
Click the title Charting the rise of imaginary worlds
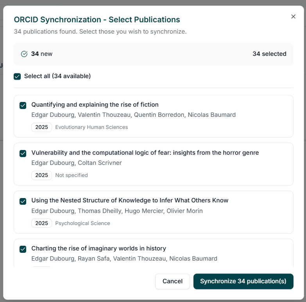tap(98, 248)
